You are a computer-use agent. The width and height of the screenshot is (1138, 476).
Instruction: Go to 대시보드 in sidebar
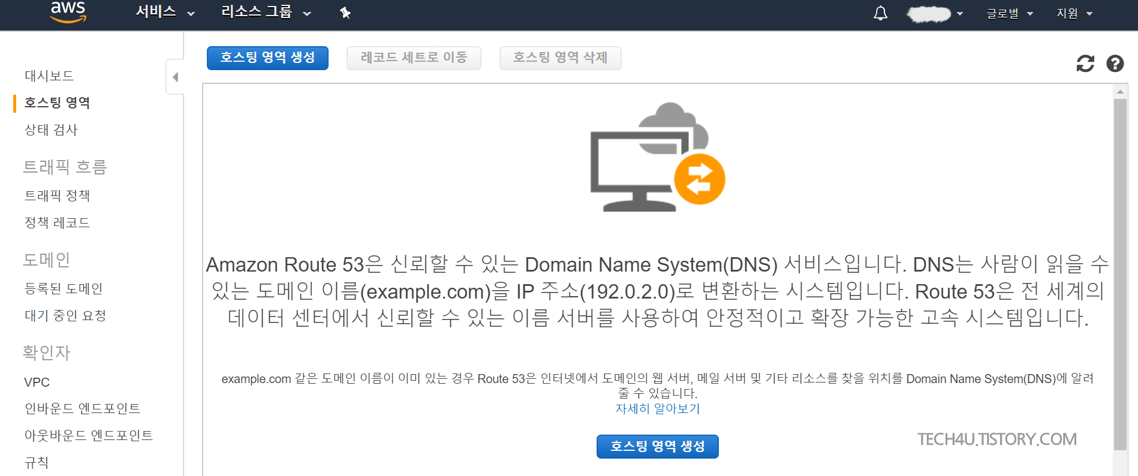(49, 76)
